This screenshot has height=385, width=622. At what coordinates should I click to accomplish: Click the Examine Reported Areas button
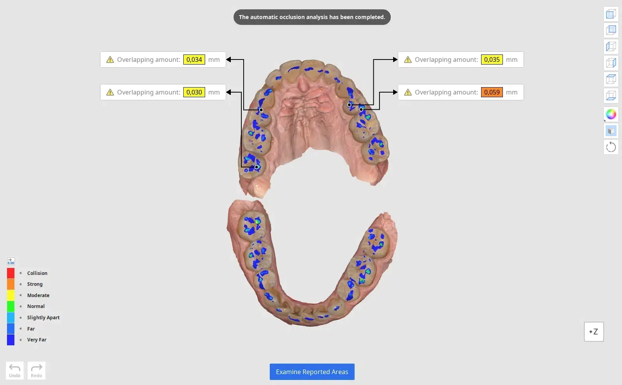[312, 372]
